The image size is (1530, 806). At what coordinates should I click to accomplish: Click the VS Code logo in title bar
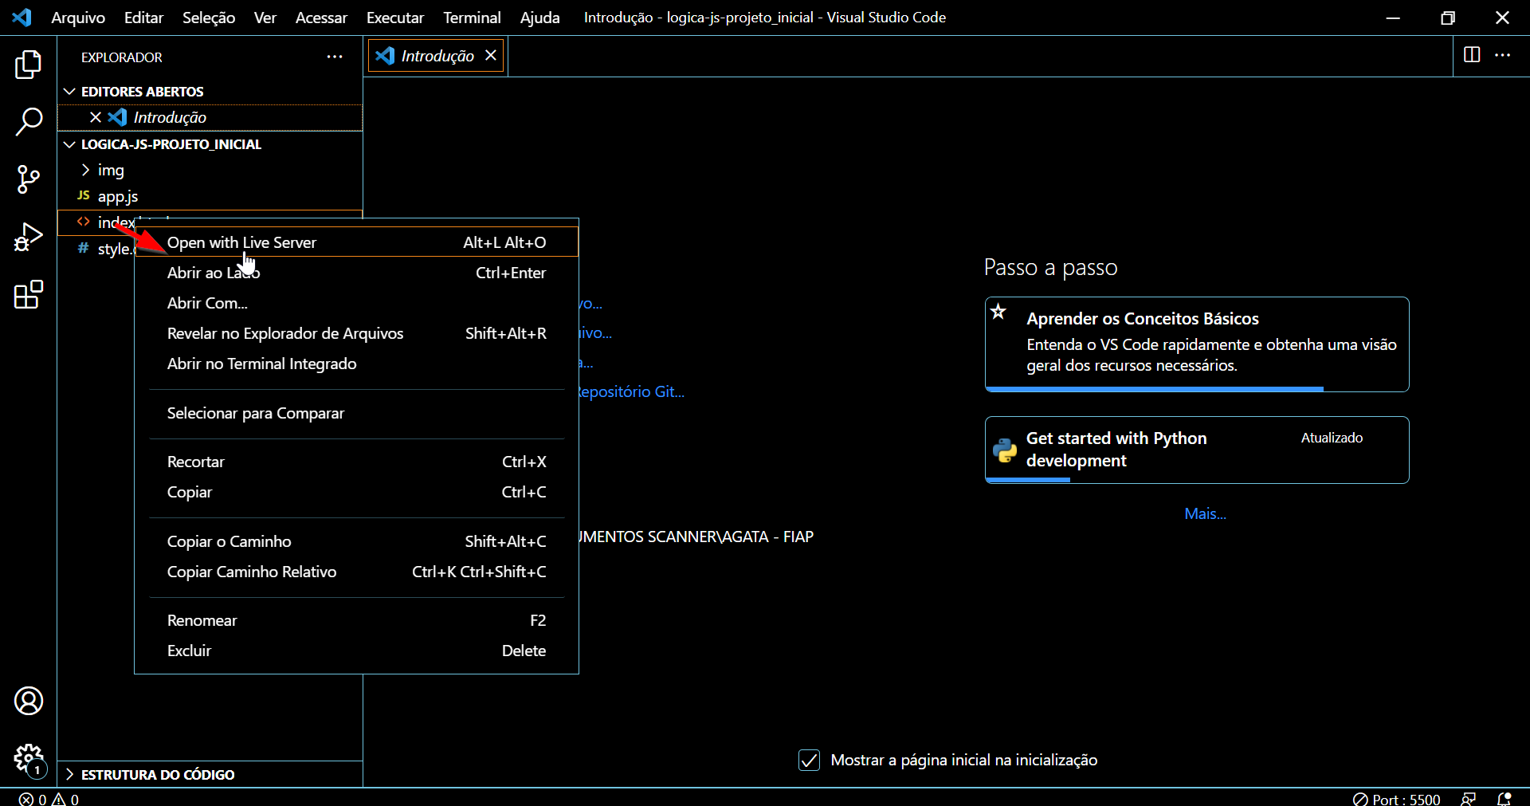point(22,17)
